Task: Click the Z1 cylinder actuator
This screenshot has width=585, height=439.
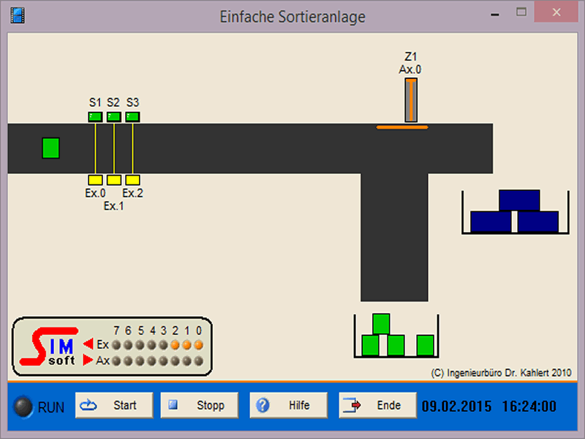Action: pos(411,100)
